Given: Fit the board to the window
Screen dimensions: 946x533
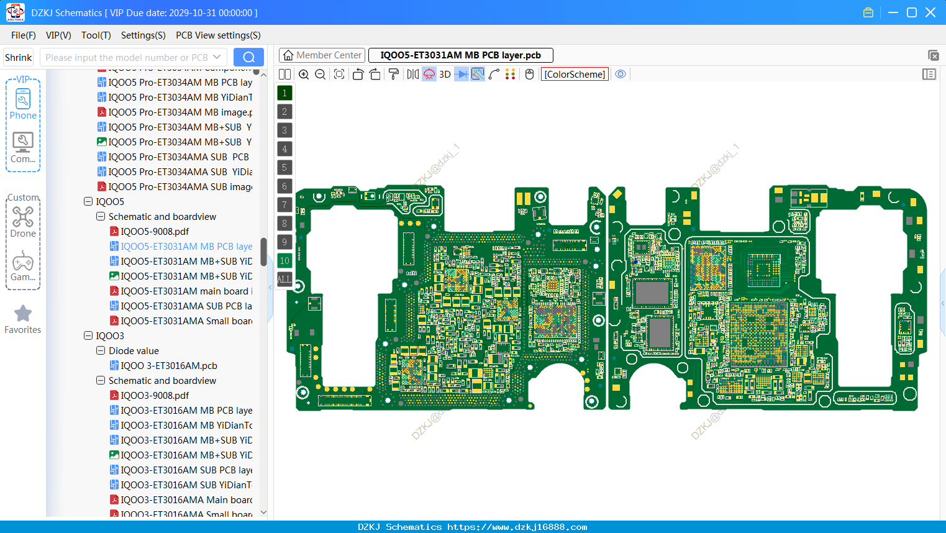Looking at the screenshot, I should coord(339,75).
